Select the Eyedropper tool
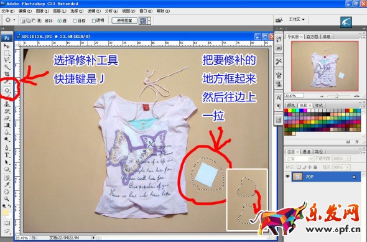This screenshot has height=242, width=367. pos(7,185)
